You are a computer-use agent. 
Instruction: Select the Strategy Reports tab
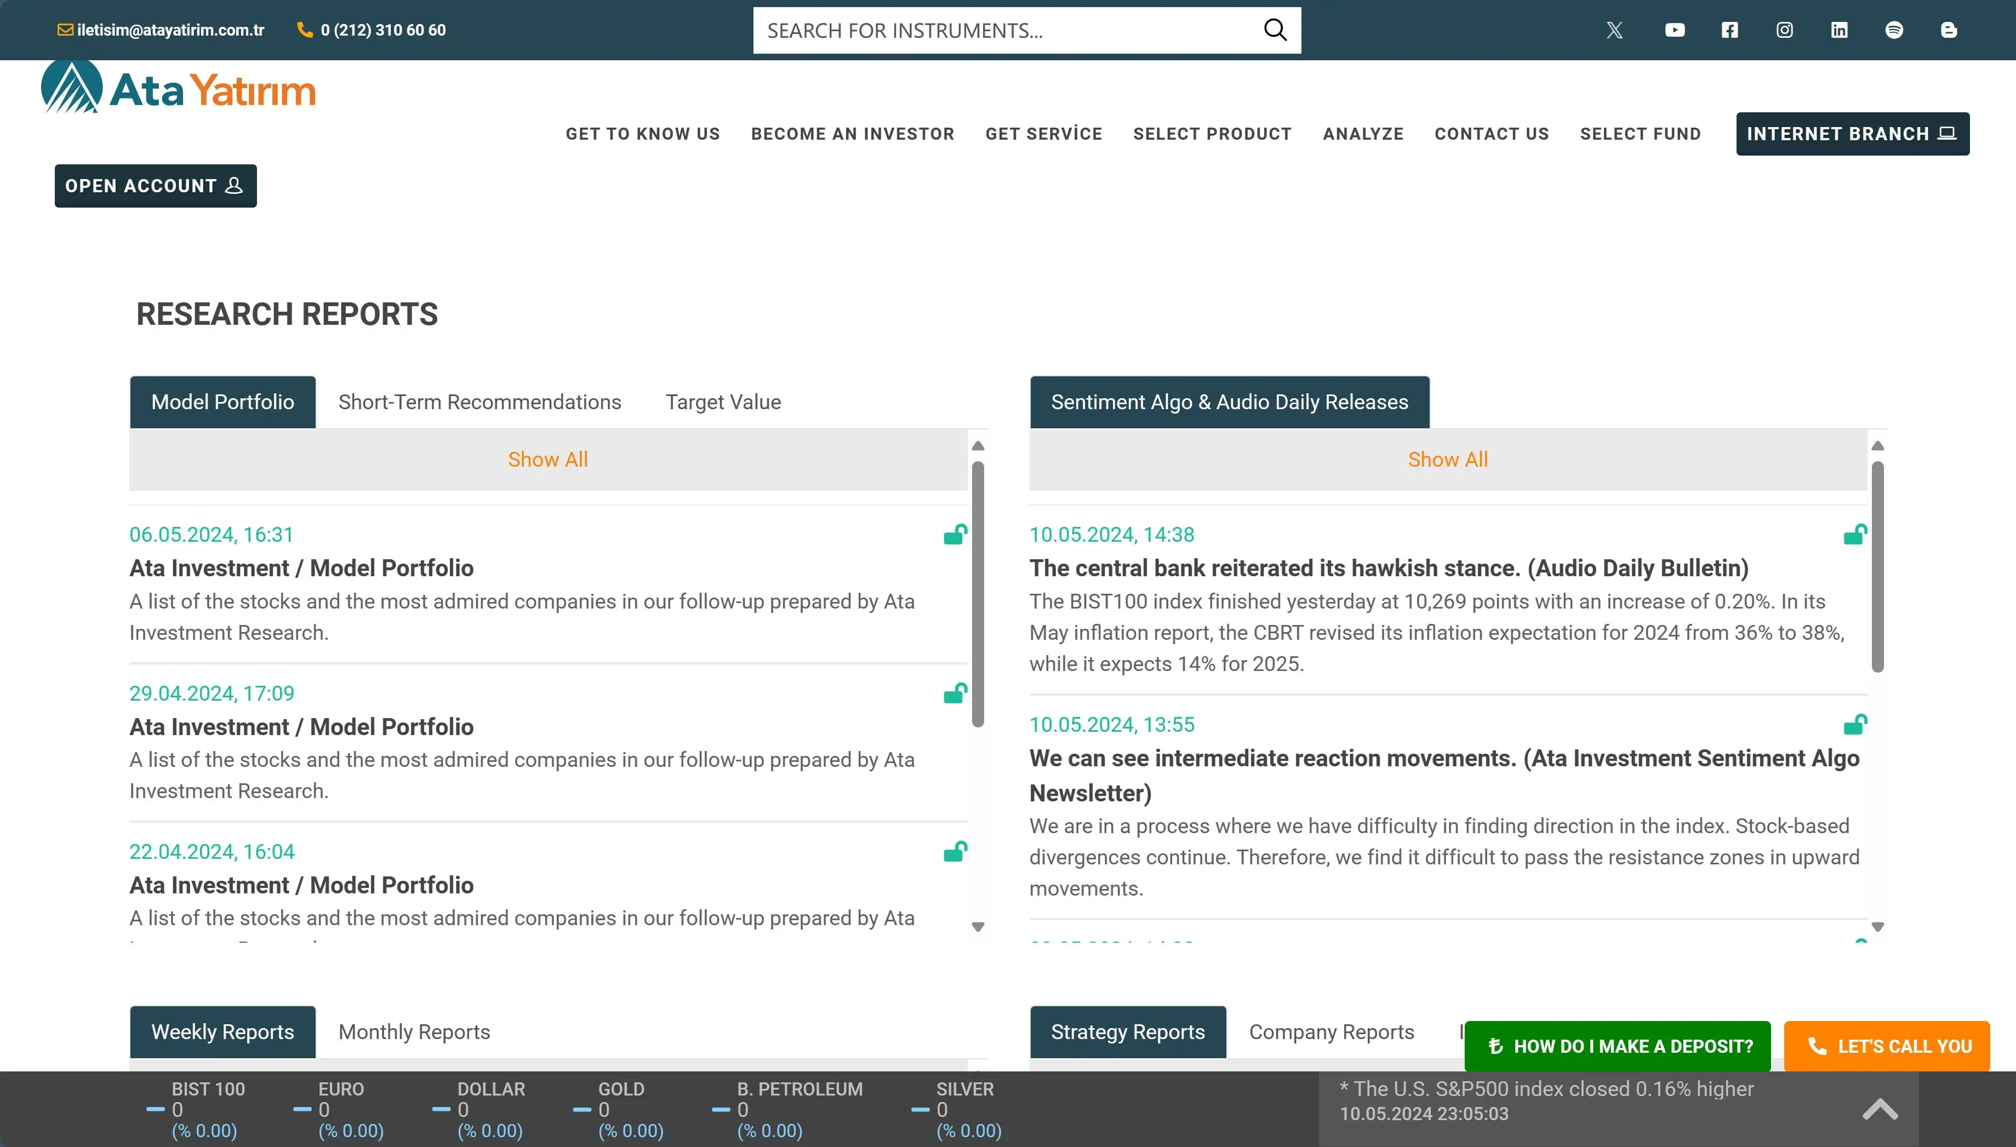point(1128,1032)
